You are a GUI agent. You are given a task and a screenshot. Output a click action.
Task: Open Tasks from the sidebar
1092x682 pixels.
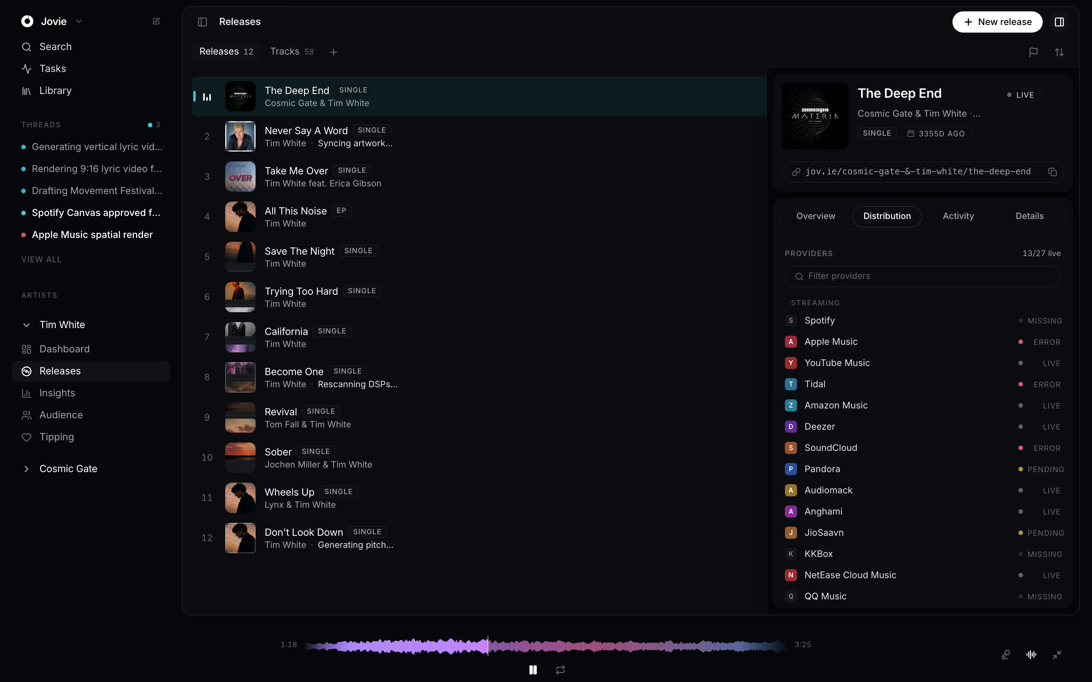coord(91,69)
